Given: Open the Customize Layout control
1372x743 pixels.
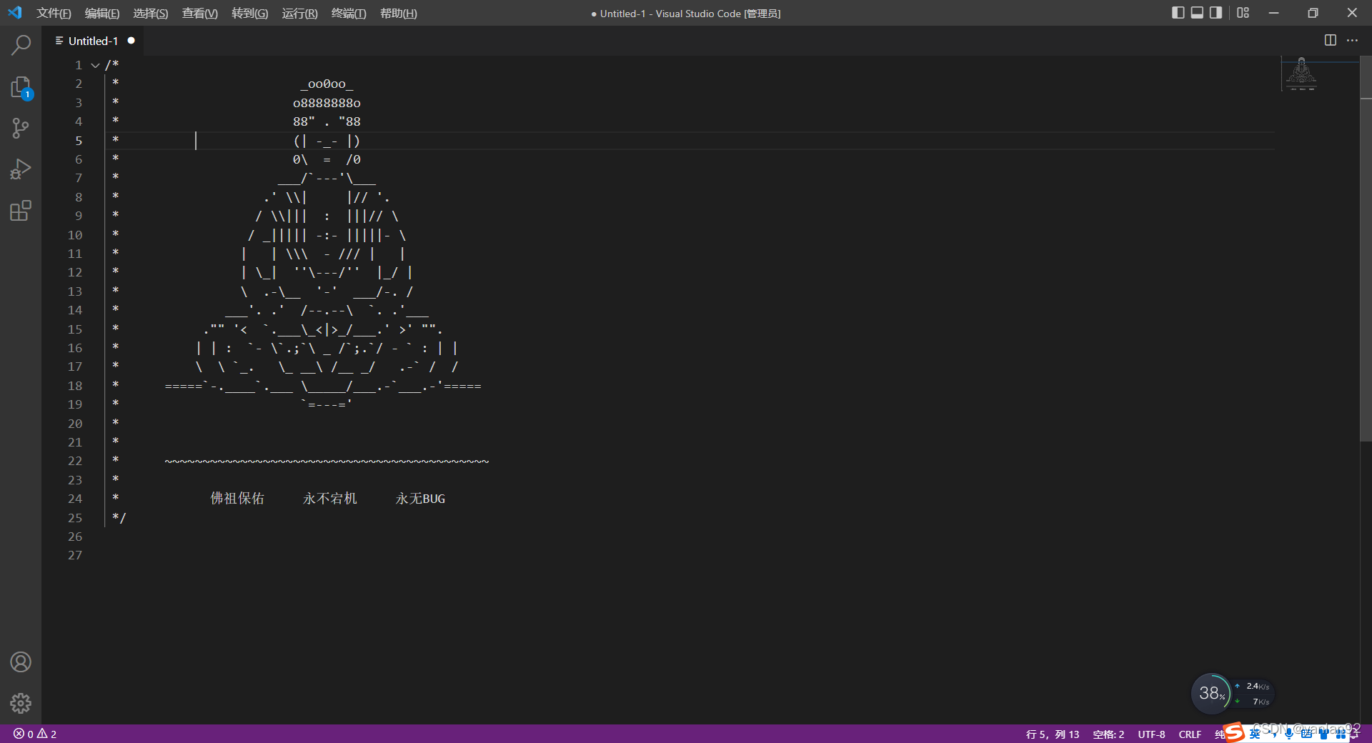Looking at the screenshot, I should click(1243, 12).
